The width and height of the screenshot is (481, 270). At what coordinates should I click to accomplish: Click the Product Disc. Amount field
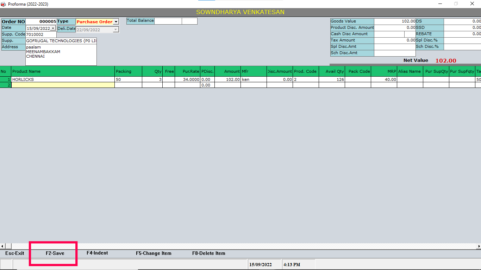coord(395,28)
